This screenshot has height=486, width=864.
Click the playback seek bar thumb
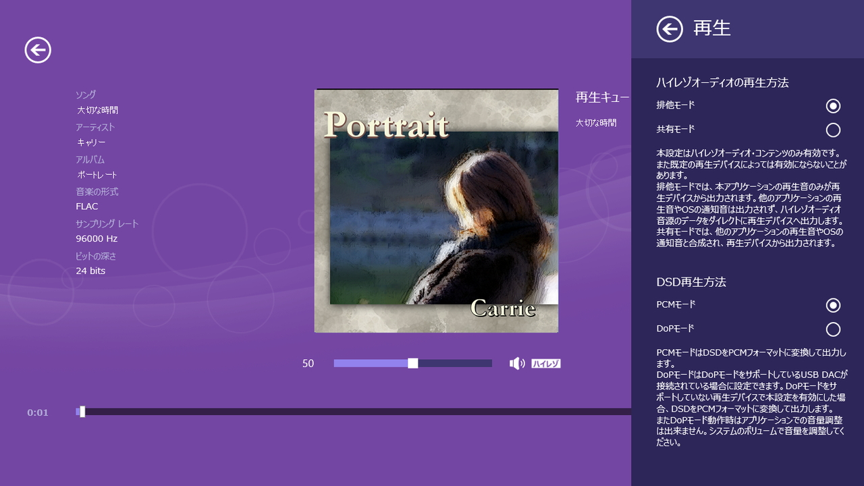(82, 412)
